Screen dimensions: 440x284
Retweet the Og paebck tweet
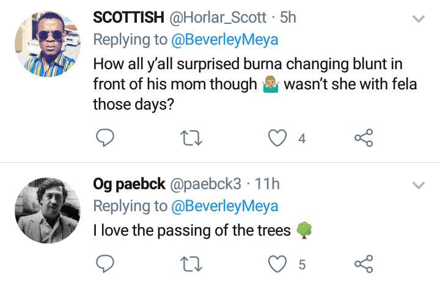[x=192, y=264]
